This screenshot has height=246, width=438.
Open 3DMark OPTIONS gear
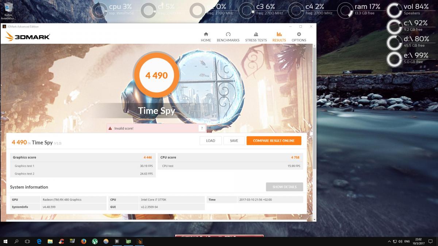click(299, 37)
